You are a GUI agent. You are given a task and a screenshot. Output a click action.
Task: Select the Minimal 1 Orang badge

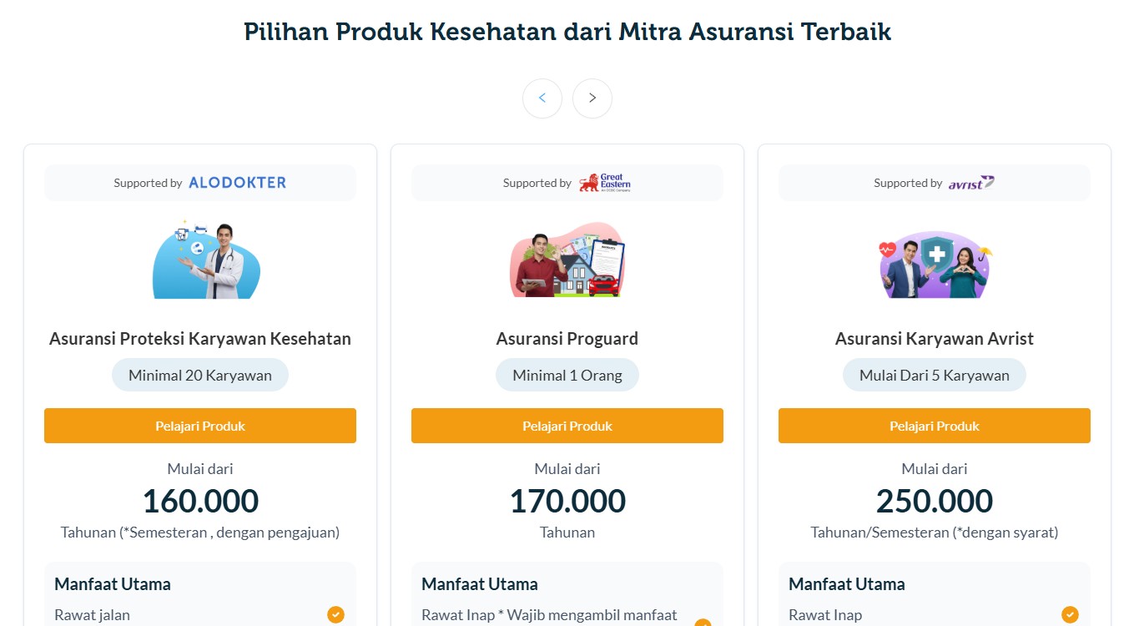click(567, 375)
